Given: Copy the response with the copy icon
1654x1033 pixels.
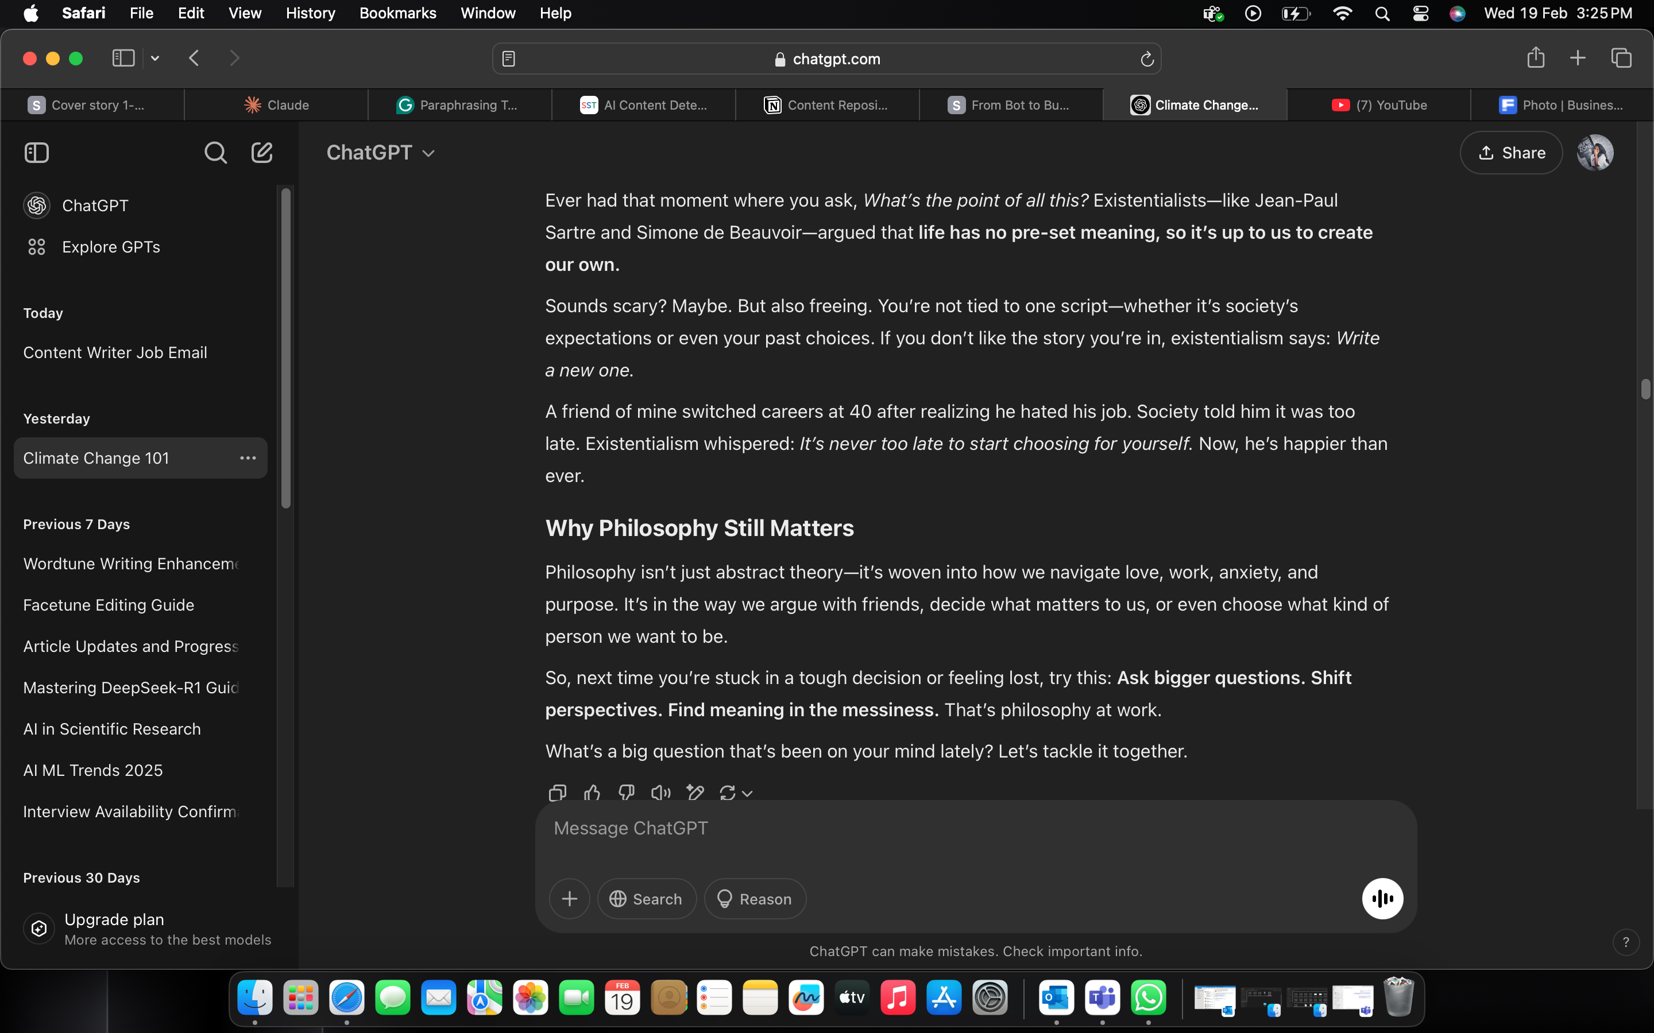Looking at the screenshot, I should click(x=558, y=793).
